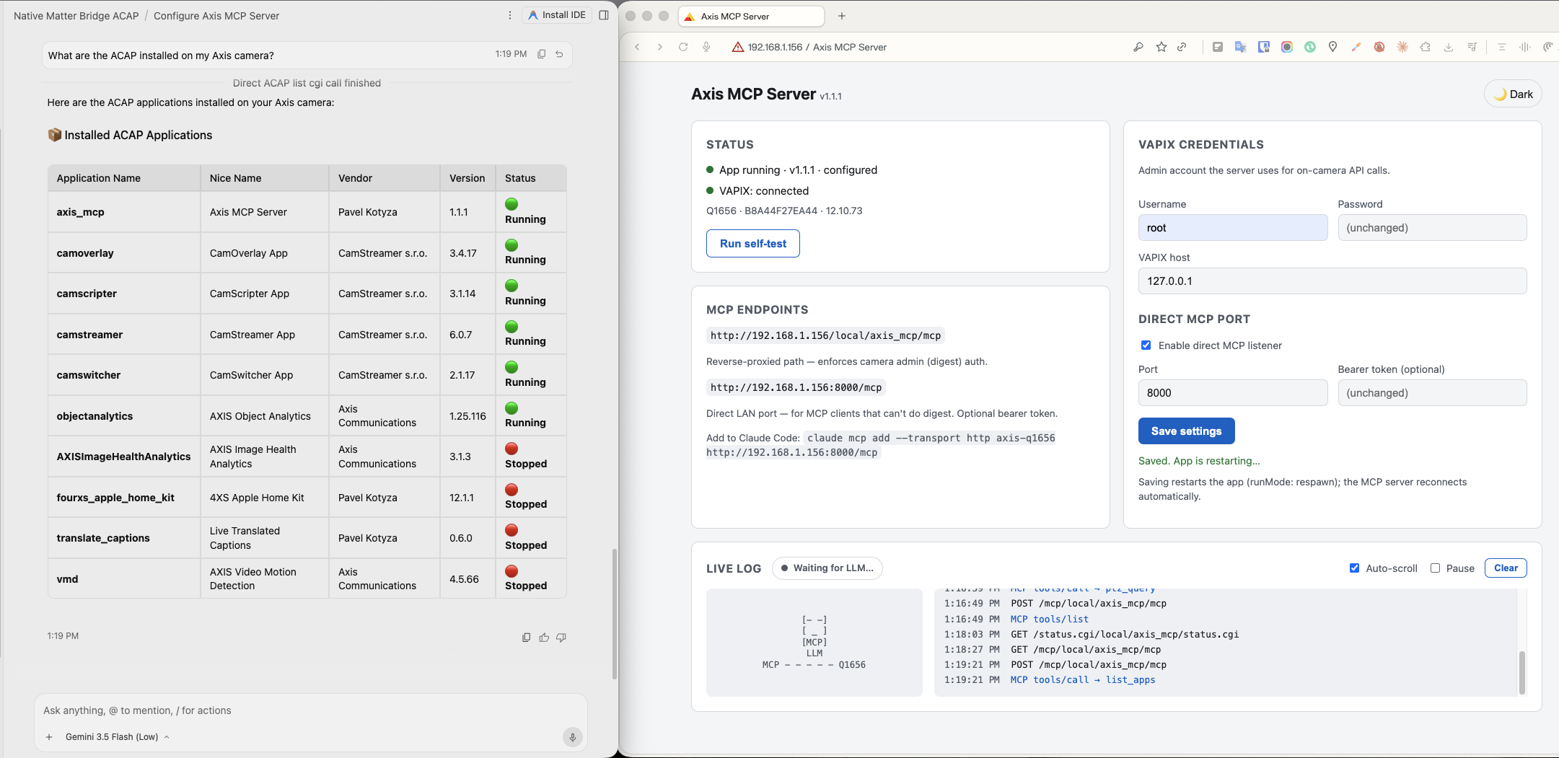Click the direct port 8000 MCP endpoint URL

tap(796, 387)
